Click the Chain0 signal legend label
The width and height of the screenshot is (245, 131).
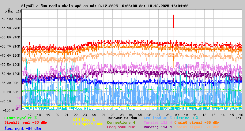(197, 122)
